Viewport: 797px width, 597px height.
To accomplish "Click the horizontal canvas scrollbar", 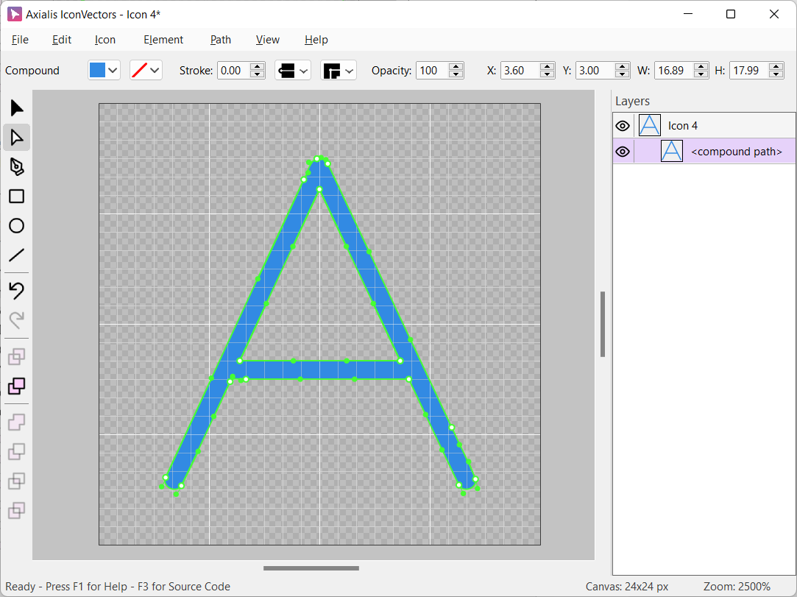I will coord(311,568).
